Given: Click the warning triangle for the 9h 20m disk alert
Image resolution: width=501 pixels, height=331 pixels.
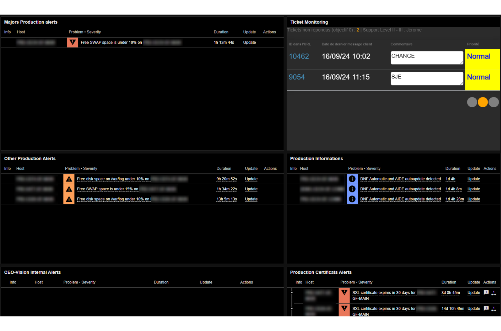Looking at the screenshot, I should click(x=69, y=179).
